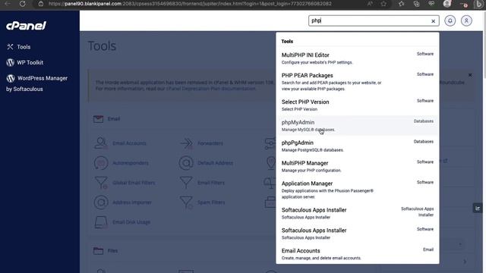The width and height of the screenshot is (486, 273).
Task: Bookmark page with the star icon
Action: [x=383, y=4]
